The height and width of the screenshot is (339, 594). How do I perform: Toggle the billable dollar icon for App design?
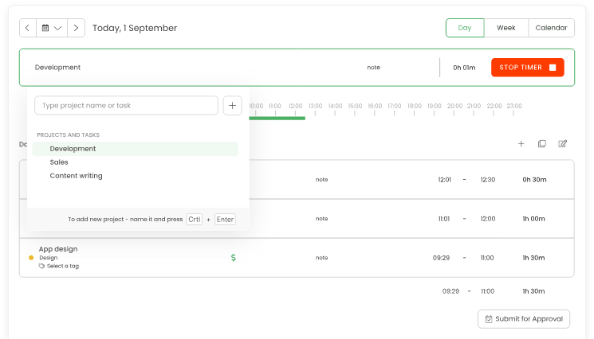(x=233, y=258)
